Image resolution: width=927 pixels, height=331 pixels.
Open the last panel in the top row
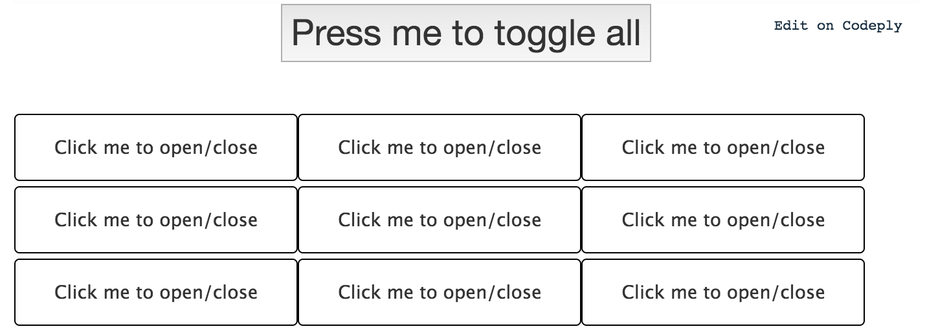coord(723,147)
